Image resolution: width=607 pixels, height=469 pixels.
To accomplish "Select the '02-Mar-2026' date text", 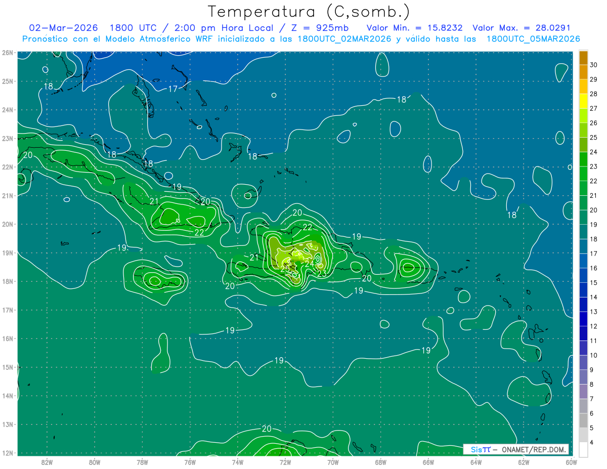I will pos(63,28).
